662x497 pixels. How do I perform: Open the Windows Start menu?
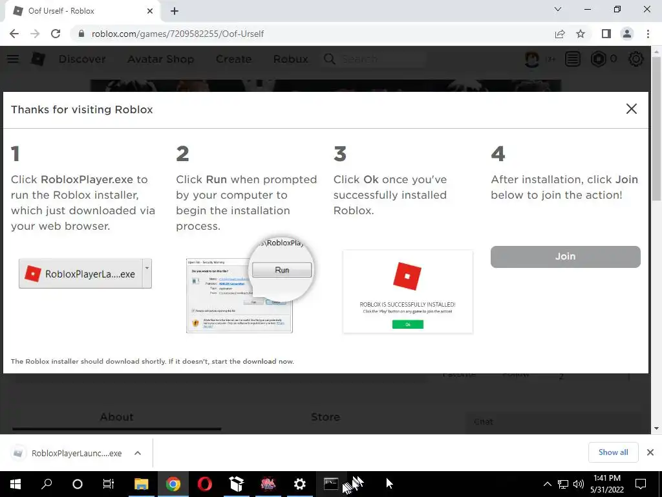tap(16, 484)
